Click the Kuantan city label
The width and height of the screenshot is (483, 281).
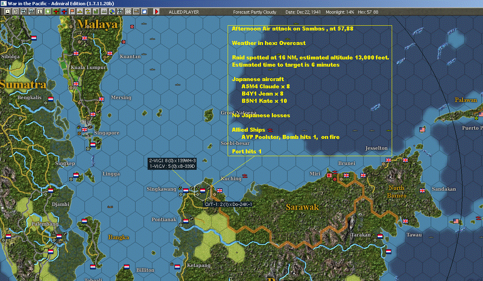130,57
